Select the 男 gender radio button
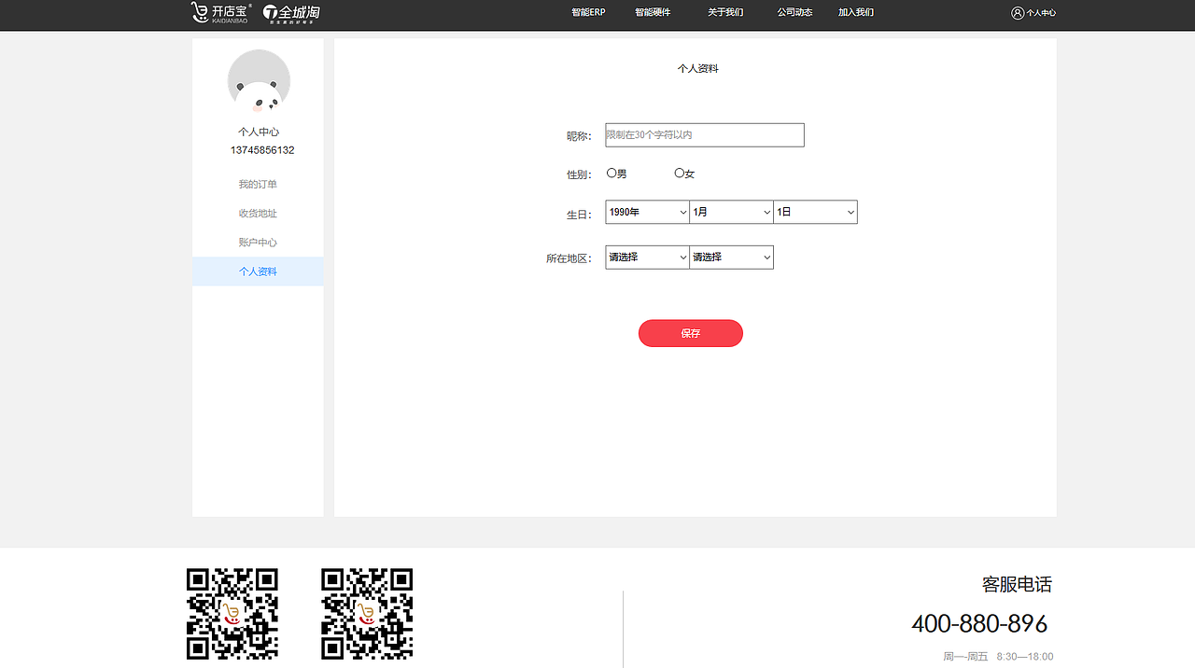Viewport: 1195px width, 668px height. (x=612, y=173)
